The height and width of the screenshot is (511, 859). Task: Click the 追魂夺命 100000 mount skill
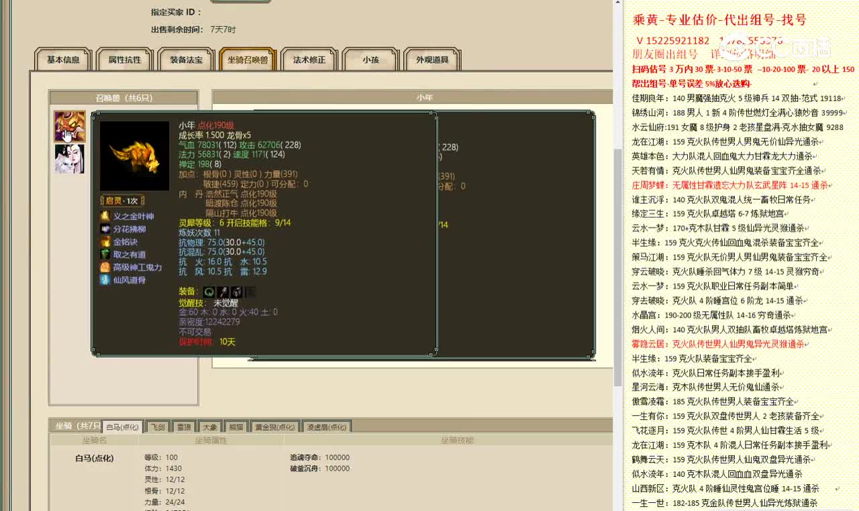click(319, 457)
